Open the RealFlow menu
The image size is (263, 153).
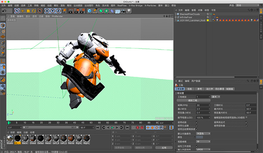[x=122, y=5]
